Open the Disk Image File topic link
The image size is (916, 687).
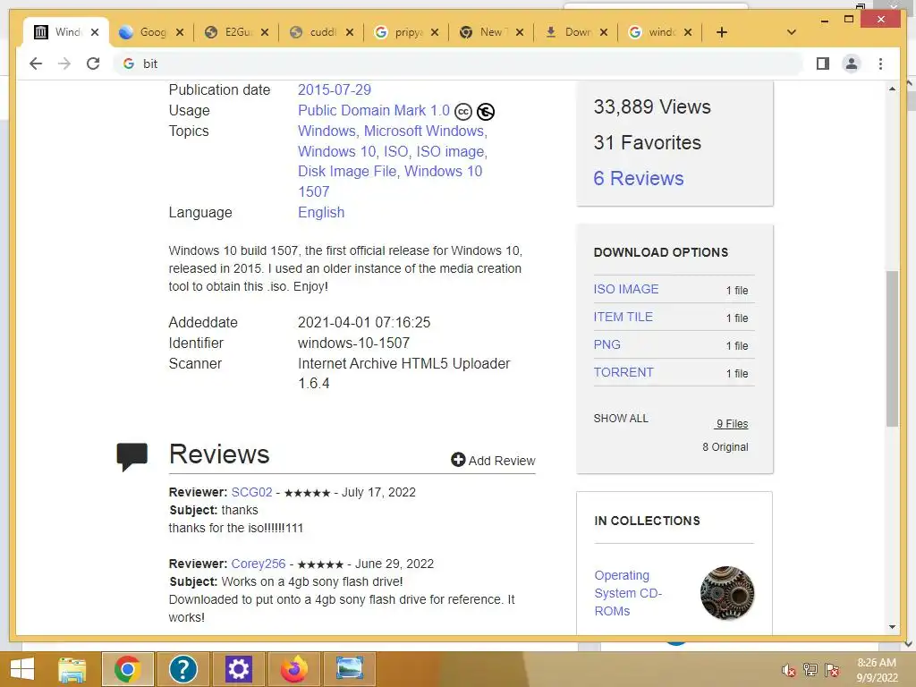tap(349, 171)
